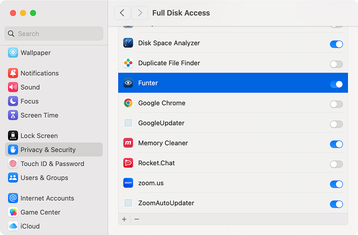This screenshot has height=235, width=358.
Task: Click the Funter eye icon
Action: [128, 83]
